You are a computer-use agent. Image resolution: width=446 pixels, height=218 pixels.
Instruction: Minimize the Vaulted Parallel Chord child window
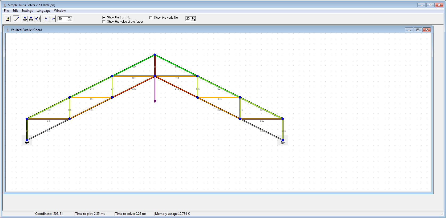coord(409,30)
